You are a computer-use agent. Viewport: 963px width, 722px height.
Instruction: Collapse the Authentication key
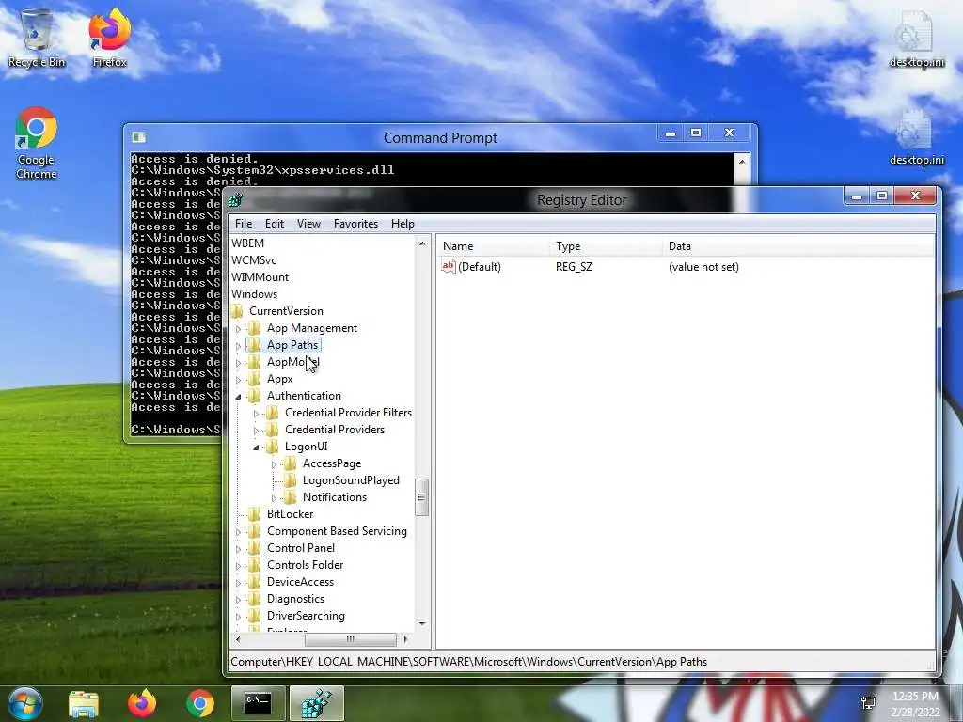[238, 397]
